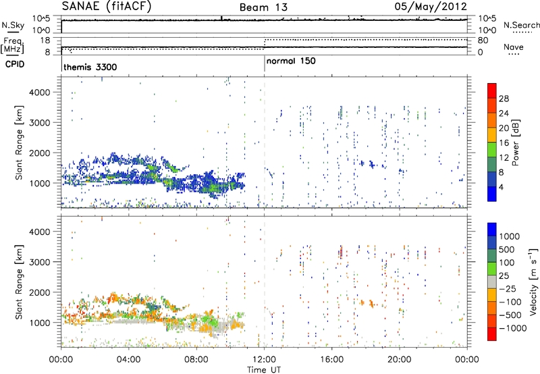Viewport: 540px width, 374px height.
Task: Select the yellow-orange 16–20 dB Power colorbar segment
Action: 492,134
